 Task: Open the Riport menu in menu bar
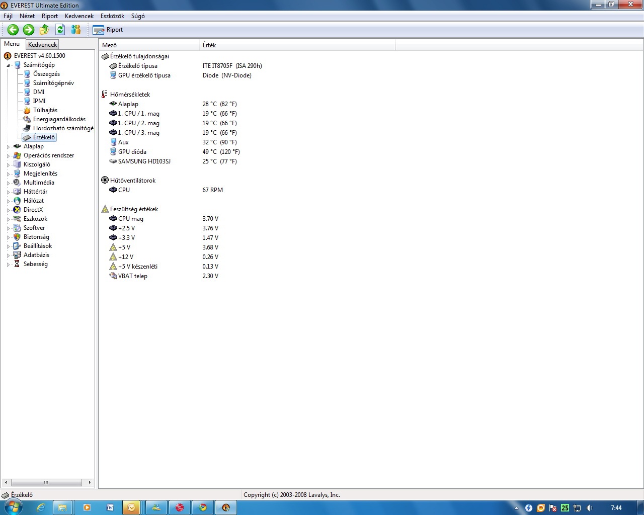50,16
